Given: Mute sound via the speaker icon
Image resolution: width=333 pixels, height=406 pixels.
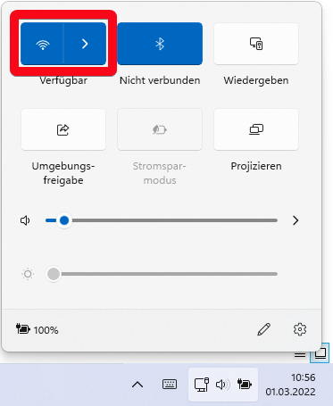Looking at the screenshot, I should (x=25, y=220).
